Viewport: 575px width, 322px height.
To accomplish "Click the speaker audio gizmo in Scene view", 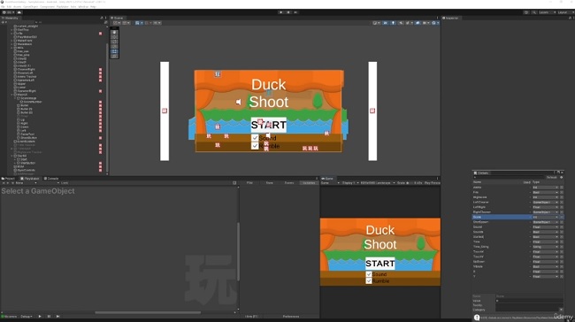I will pyautogui.click(x=239, y=102).
